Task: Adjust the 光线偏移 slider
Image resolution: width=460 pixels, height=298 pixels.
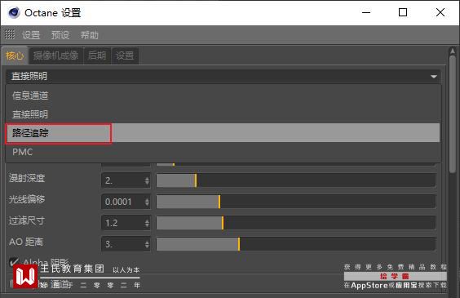Action: click(296, 202)
